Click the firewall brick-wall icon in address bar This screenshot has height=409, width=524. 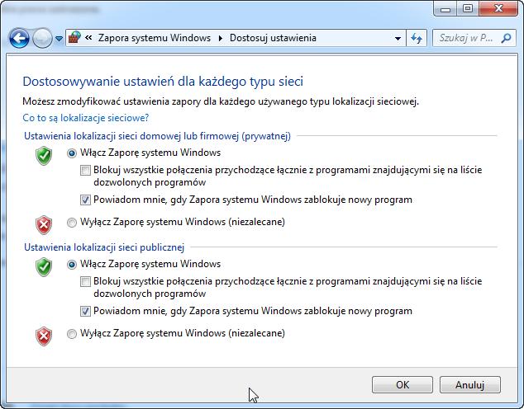(74, 38)
